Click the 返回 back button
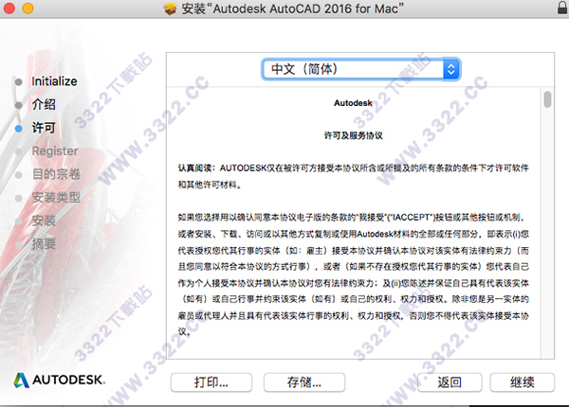The height and width of the screenshot is (407, 569). point(450,382)
